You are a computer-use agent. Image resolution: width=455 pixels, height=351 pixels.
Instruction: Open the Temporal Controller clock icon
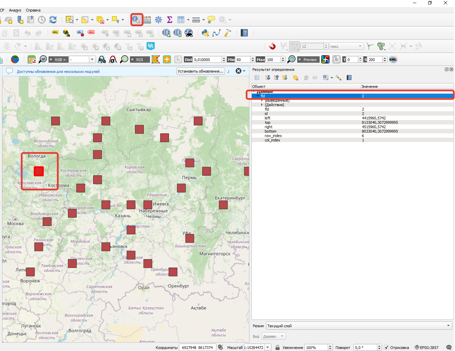pos(42,20)
